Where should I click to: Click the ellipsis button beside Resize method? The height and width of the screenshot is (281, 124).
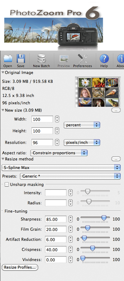(x=116, y=159)
